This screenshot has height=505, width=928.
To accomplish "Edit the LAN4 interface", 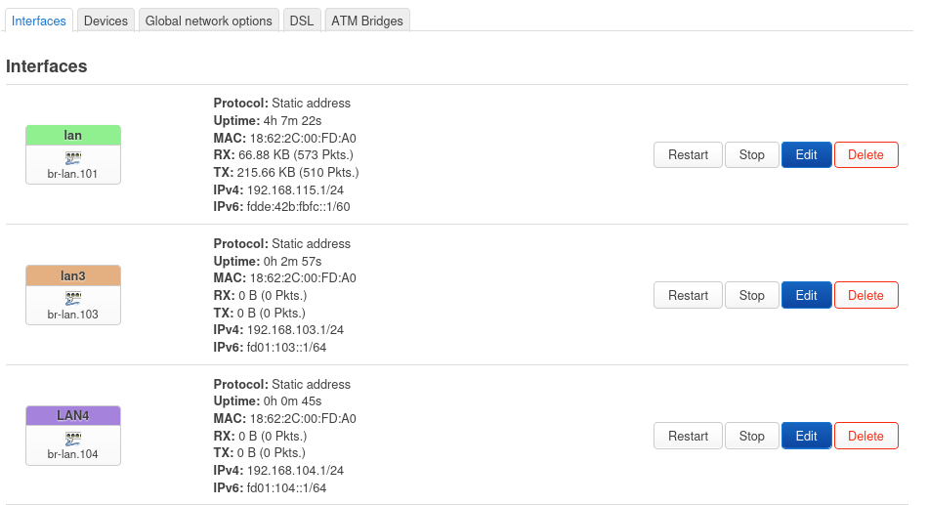I will 806,436.
